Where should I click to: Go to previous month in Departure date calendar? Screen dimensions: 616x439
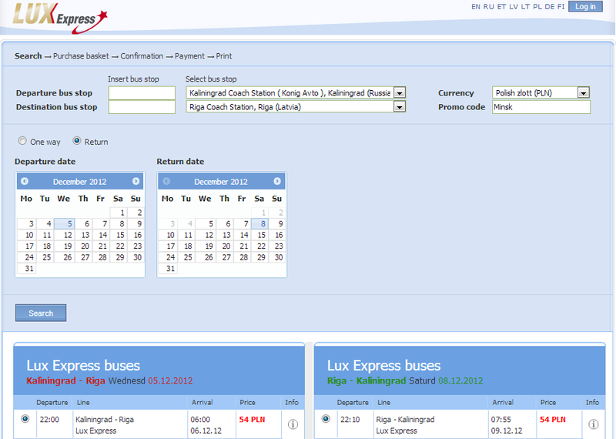coord(25,181)
